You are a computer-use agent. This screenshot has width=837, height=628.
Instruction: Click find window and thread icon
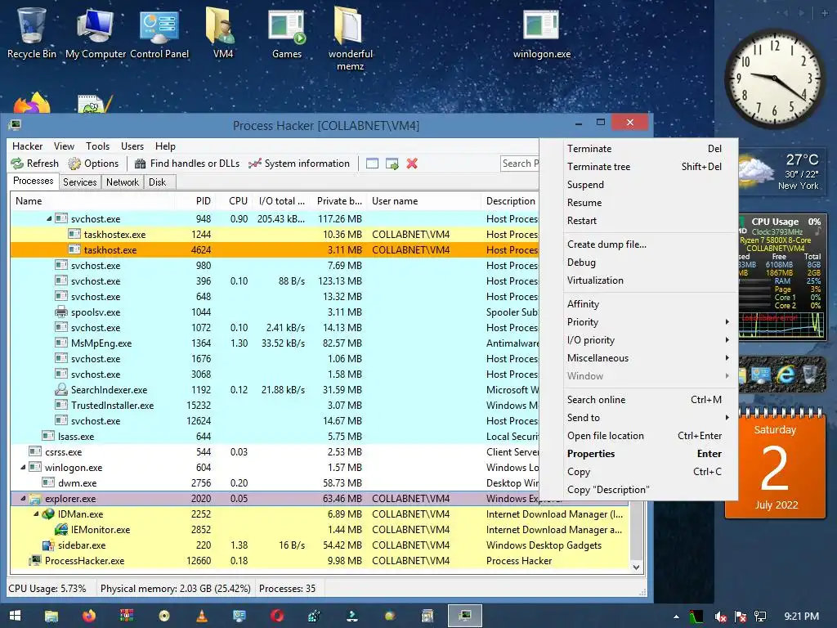[392, 164]
